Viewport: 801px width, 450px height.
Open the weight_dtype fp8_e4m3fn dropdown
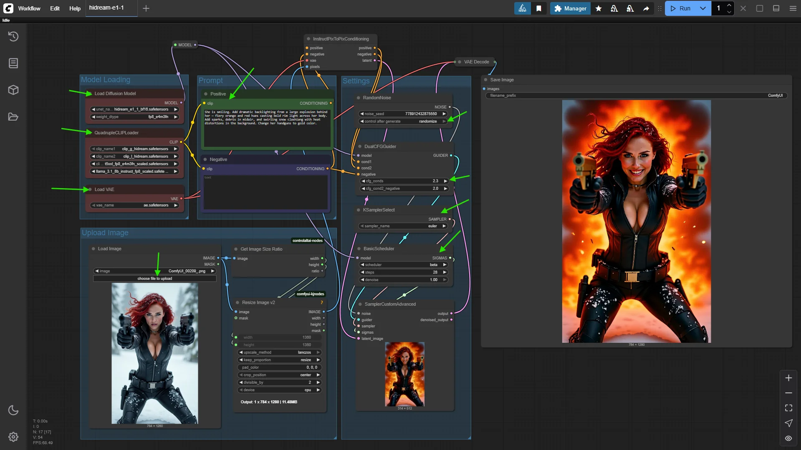pos(135,117)
